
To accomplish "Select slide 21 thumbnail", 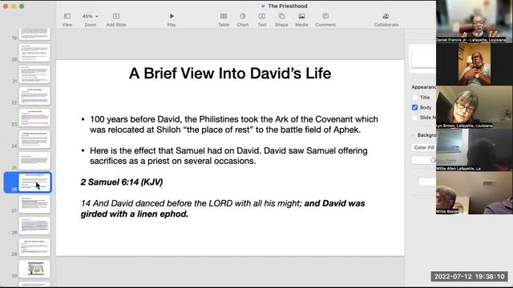I will tap(34, 74).
